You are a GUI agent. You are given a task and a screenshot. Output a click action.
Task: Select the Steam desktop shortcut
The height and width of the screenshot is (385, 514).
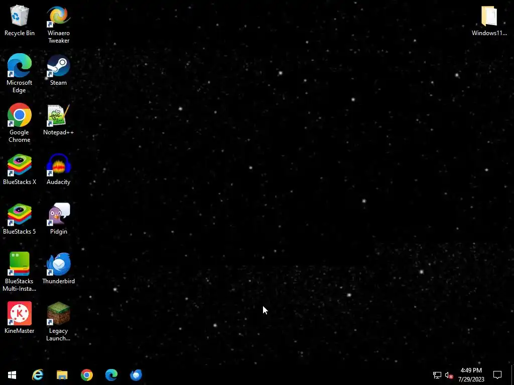pyautogui.click(x=59, y=69)
